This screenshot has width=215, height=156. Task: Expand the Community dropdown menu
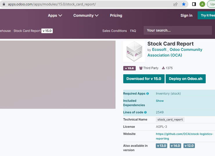[x=86, y=16]
